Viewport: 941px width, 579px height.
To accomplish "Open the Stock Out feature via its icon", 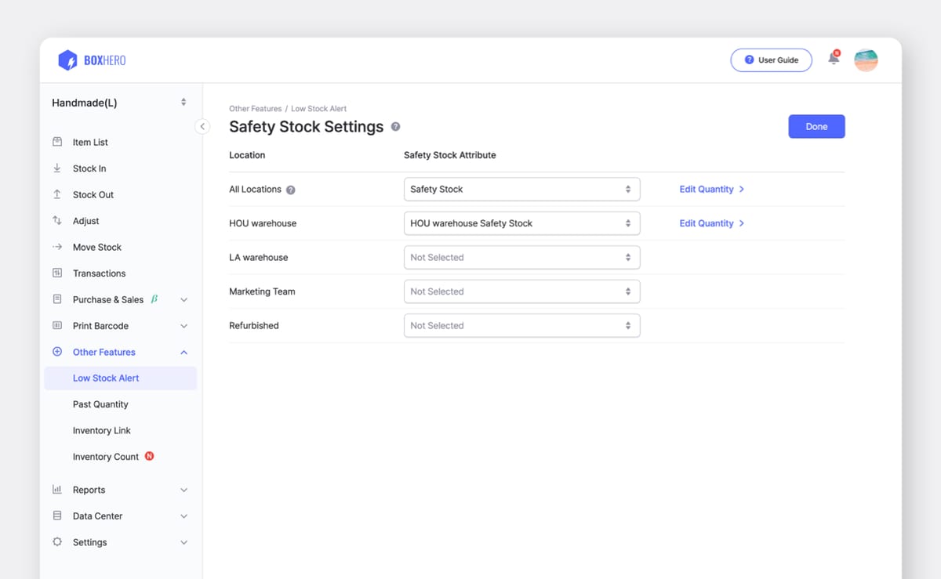I will (x=58, y=194).
